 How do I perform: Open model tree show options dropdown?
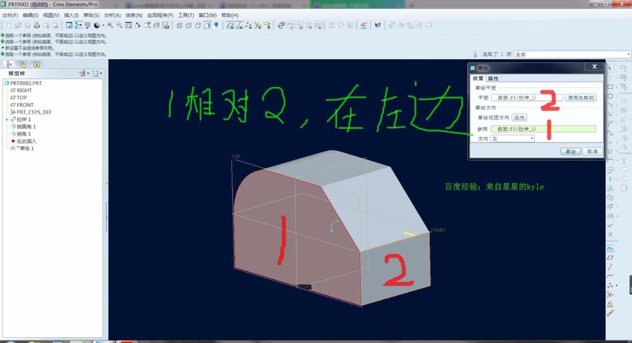[x=97, y=73]
